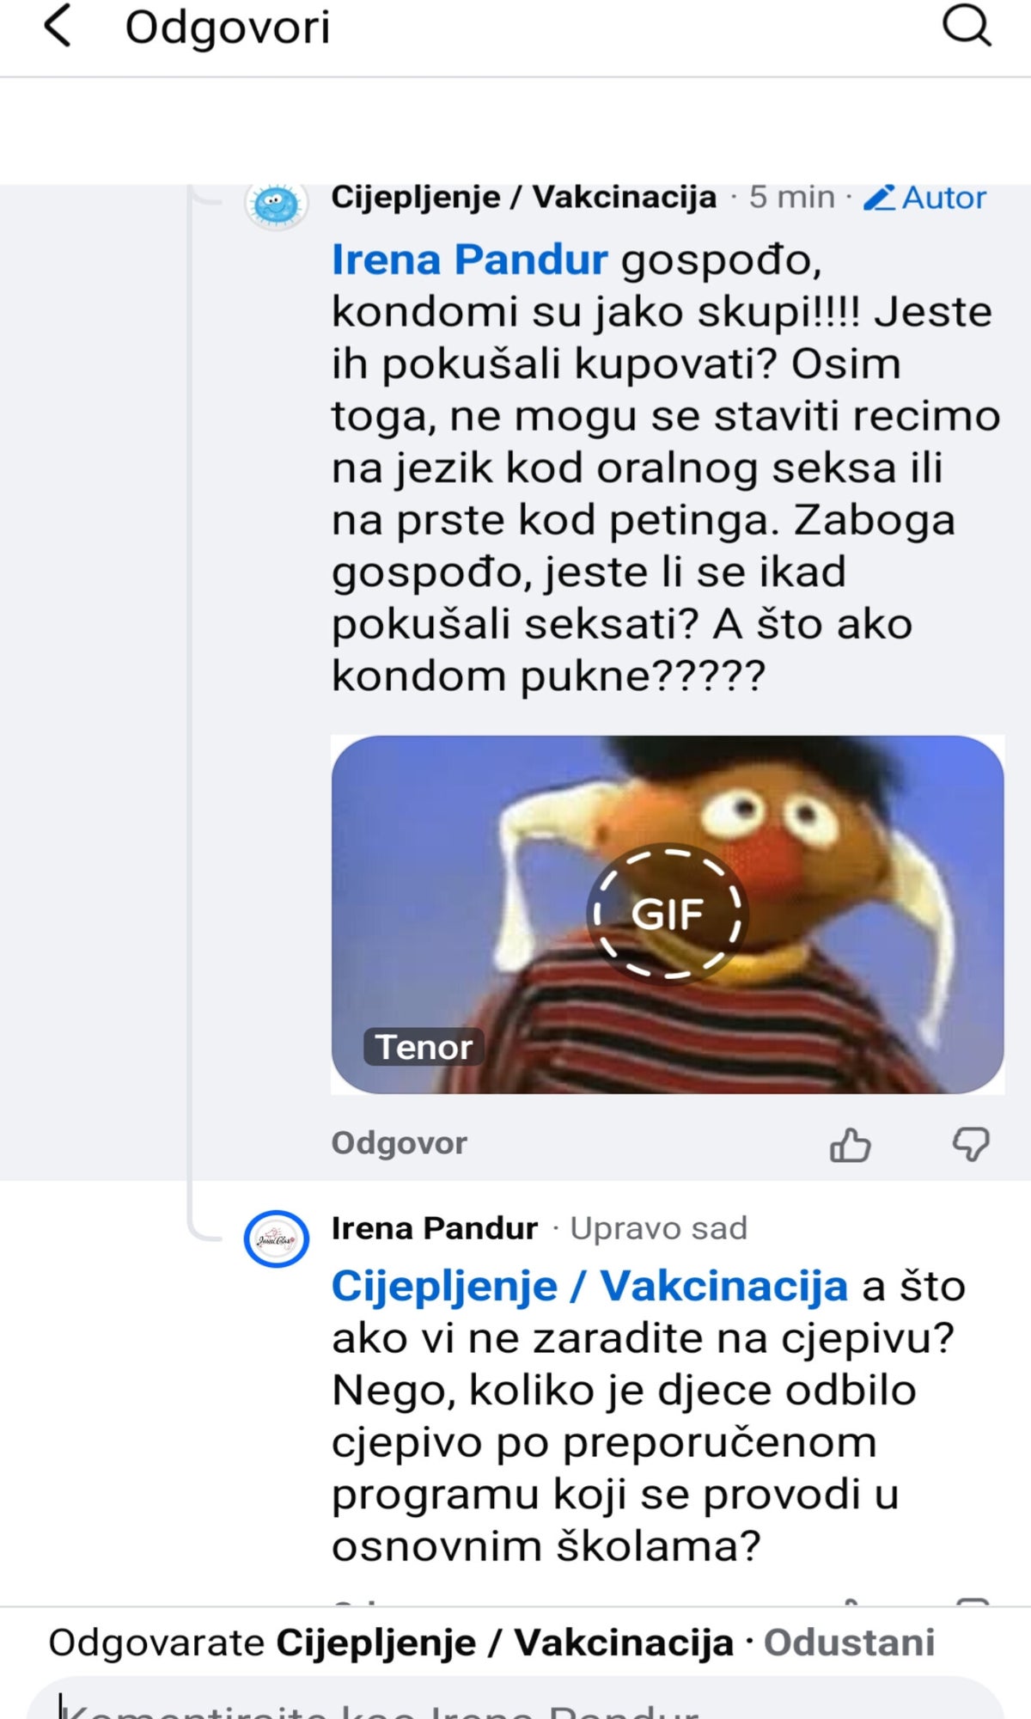Cancel replying with Odustani

849,1643
